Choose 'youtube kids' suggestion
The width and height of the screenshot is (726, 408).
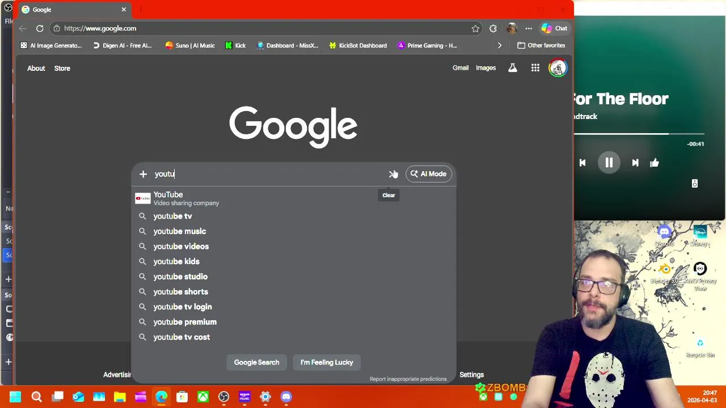pyautogui.click(x=293, y=261)
